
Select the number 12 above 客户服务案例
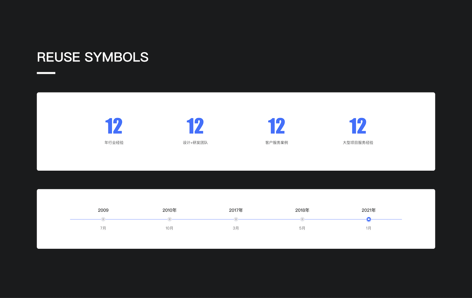click(276, 126)
